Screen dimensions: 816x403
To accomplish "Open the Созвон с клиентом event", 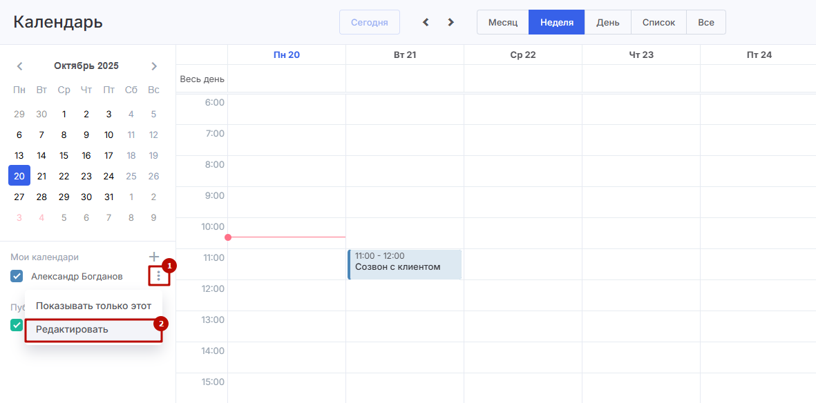I will pos(404,265).
